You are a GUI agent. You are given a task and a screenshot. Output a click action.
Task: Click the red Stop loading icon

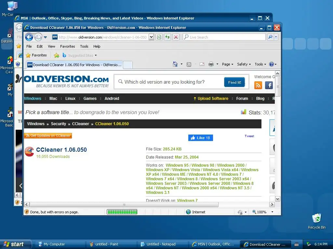pos(176,37)
